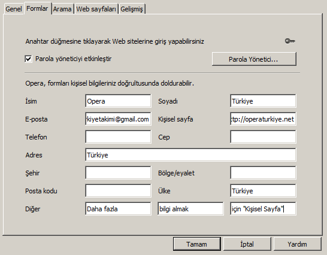Click the Soyadı label
Image resolution: width=327 pixels, height=255 pixels.
pyautogui.click(x=168, y=101)
